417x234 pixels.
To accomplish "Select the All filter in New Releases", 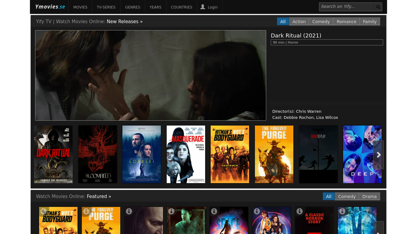I will pos(283,21).
